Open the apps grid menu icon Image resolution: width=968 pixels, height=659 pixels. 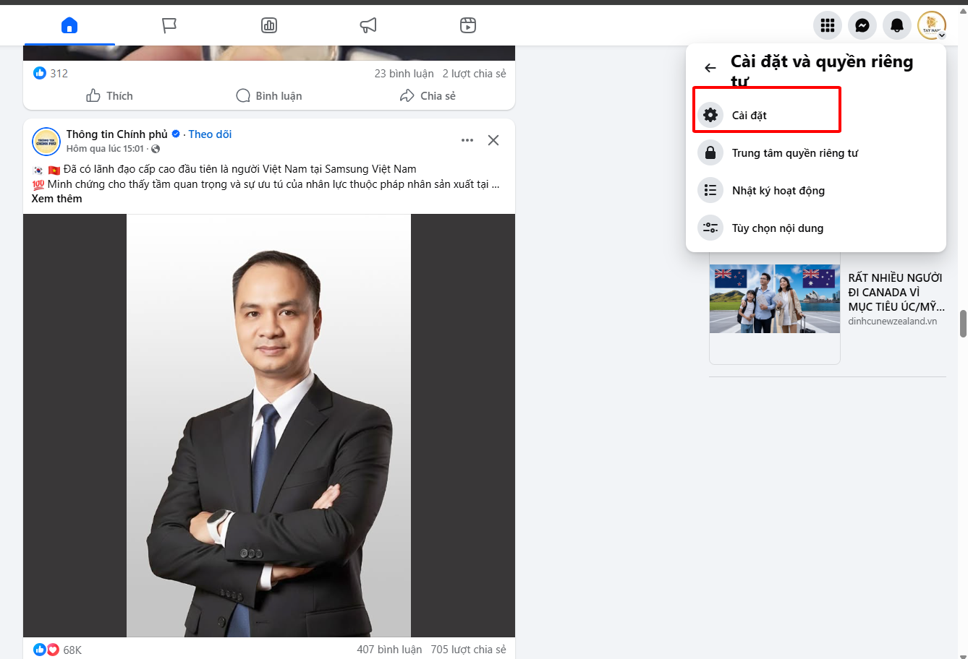point(828,26)
